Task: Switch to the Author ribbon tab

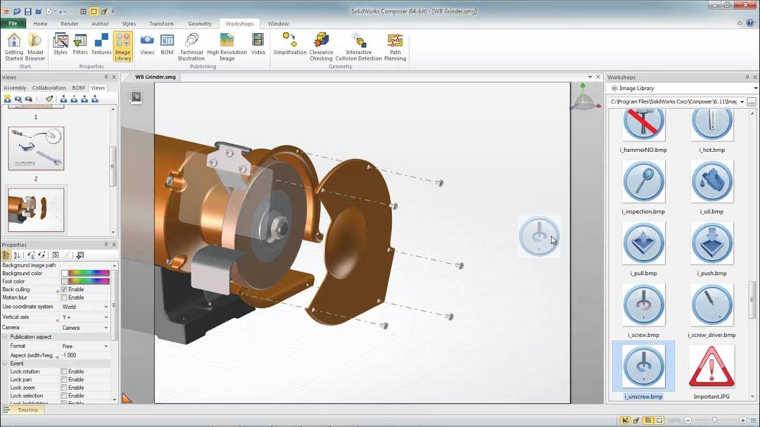Action: point(100,24)
